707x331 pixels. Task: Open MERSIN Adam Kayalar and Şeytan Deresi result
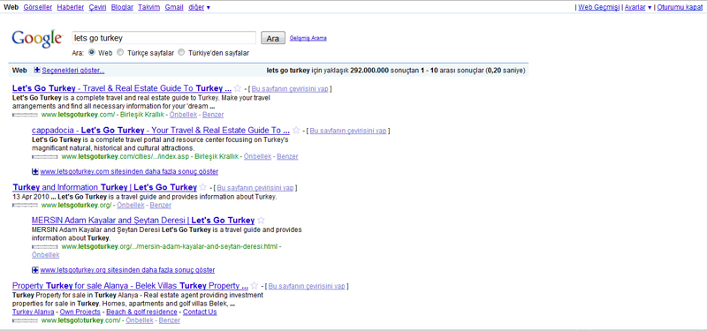click(143, 220)
